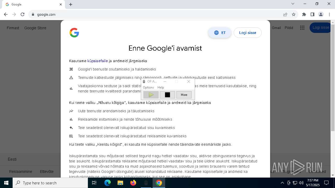
Task: Select the Chrome taskbar icon
Action: [159, 183]
